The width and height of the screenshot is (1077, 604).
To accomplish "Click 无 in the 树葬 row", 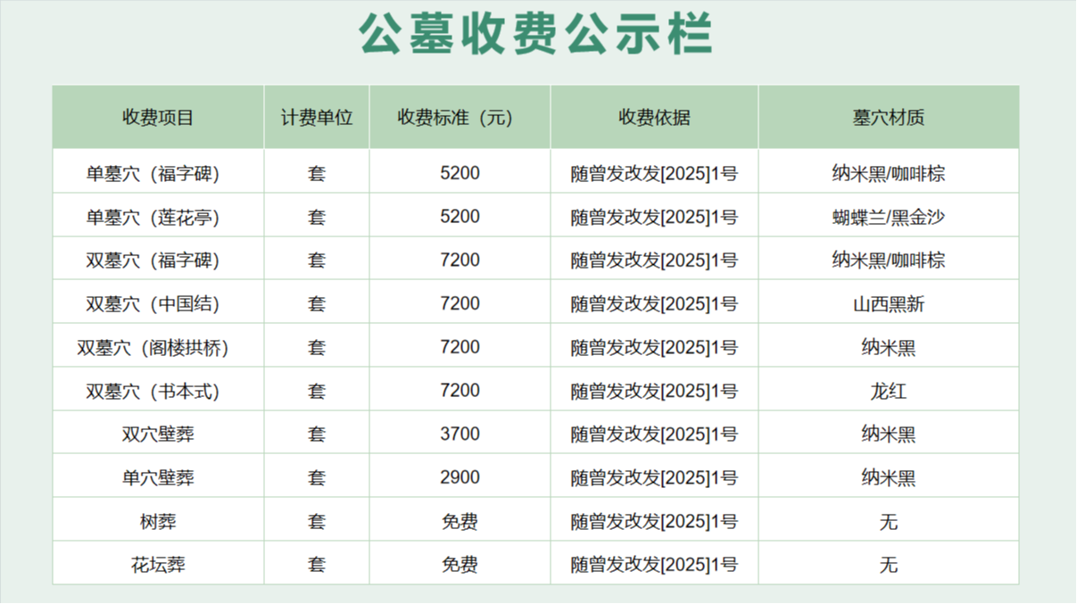I will coord(889,519).
